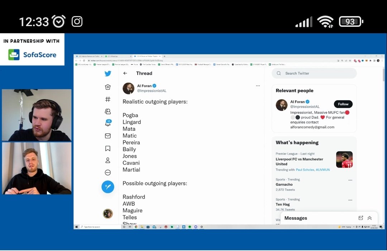Focus the Search Twitter field

point(314,73)
